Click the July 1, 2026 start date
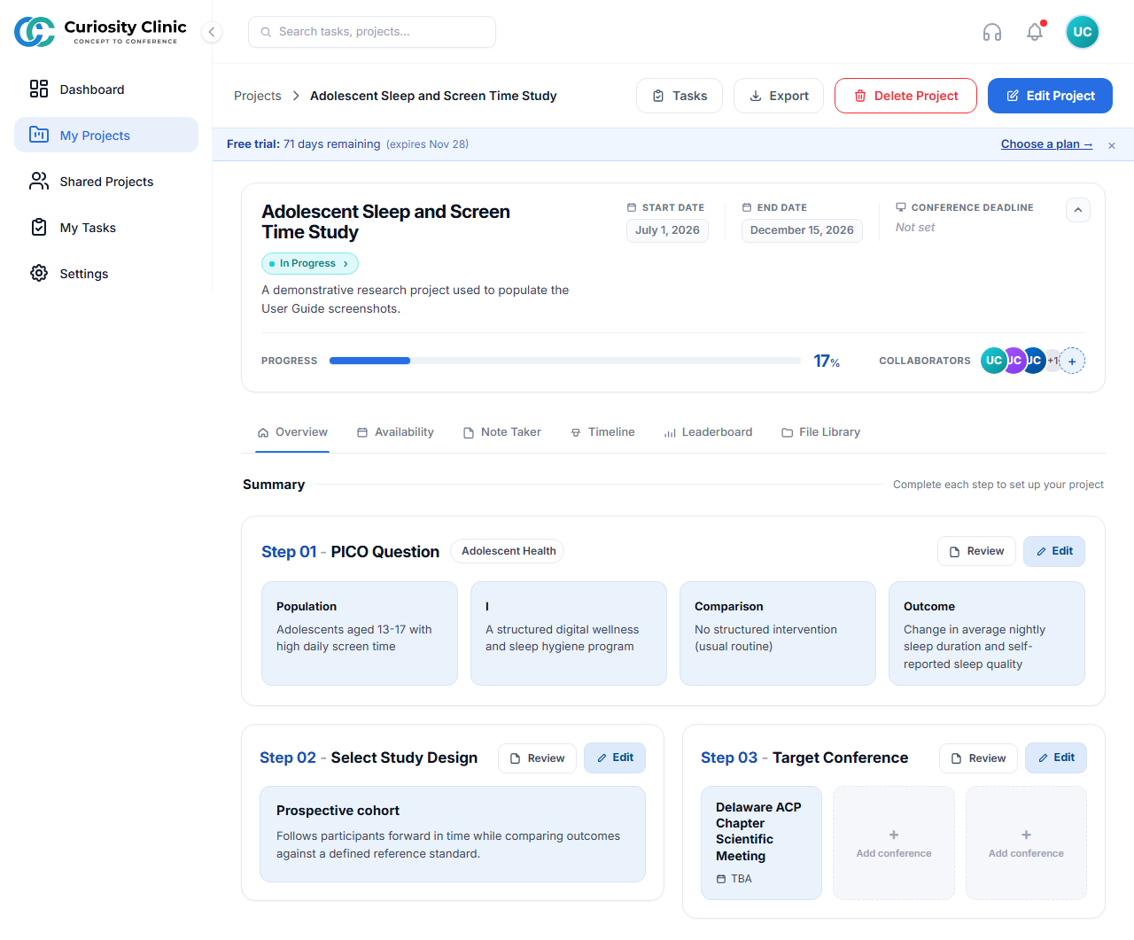Viewport: 1134px width, 940px height. pos(667,230)
